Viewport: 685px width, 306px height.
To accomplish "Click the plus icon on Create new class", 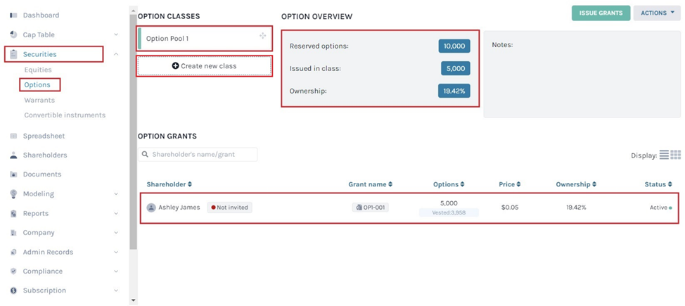I will pyautogui.click(x=176, y=66).
